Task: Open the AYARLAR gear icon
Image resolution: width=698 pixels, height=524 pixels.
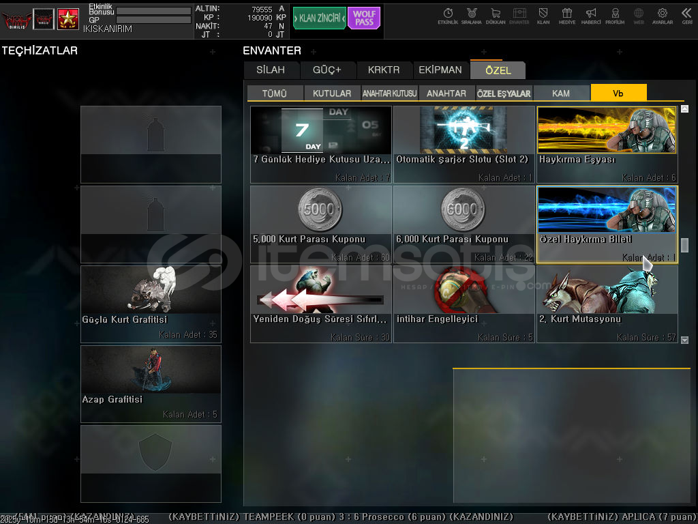Action: click(x=663, y=16)
